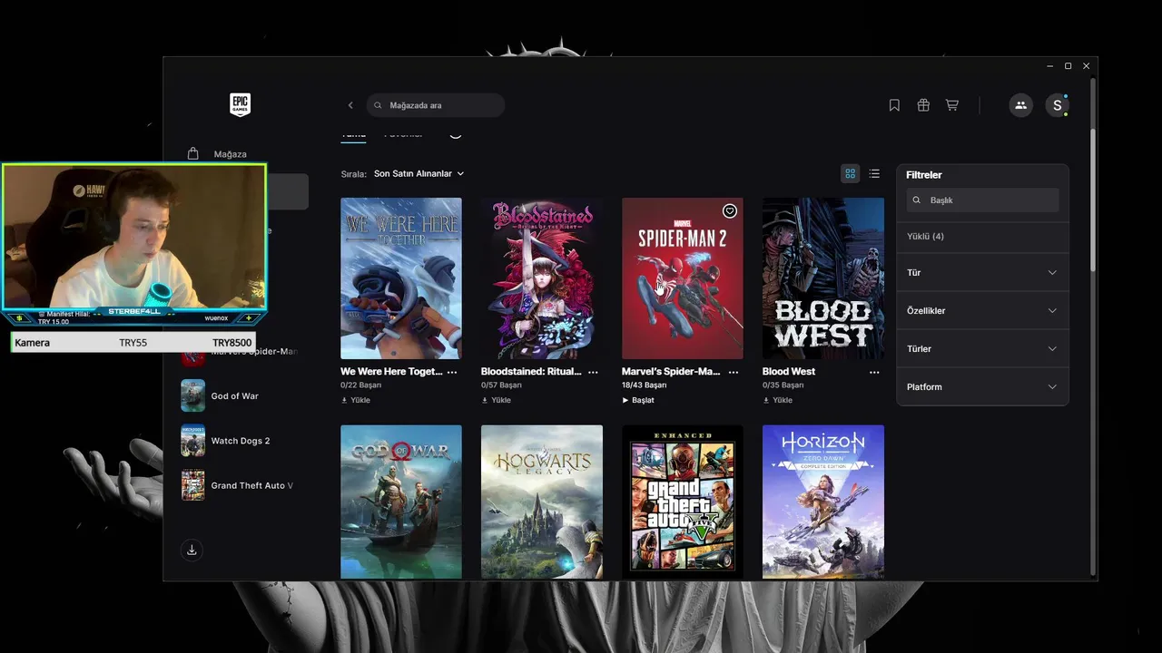Viewport: 1162px width, 653px height.
Task: Launch Spider-Man 2 with Başlat
Action: pyautogui.click(x=638, y=400)
